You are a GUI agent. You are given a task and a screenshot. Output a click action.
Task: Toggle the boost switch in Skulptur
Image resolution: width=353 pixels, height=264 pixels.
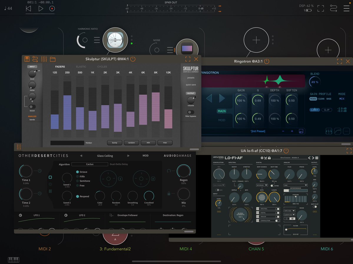[32, 107]
